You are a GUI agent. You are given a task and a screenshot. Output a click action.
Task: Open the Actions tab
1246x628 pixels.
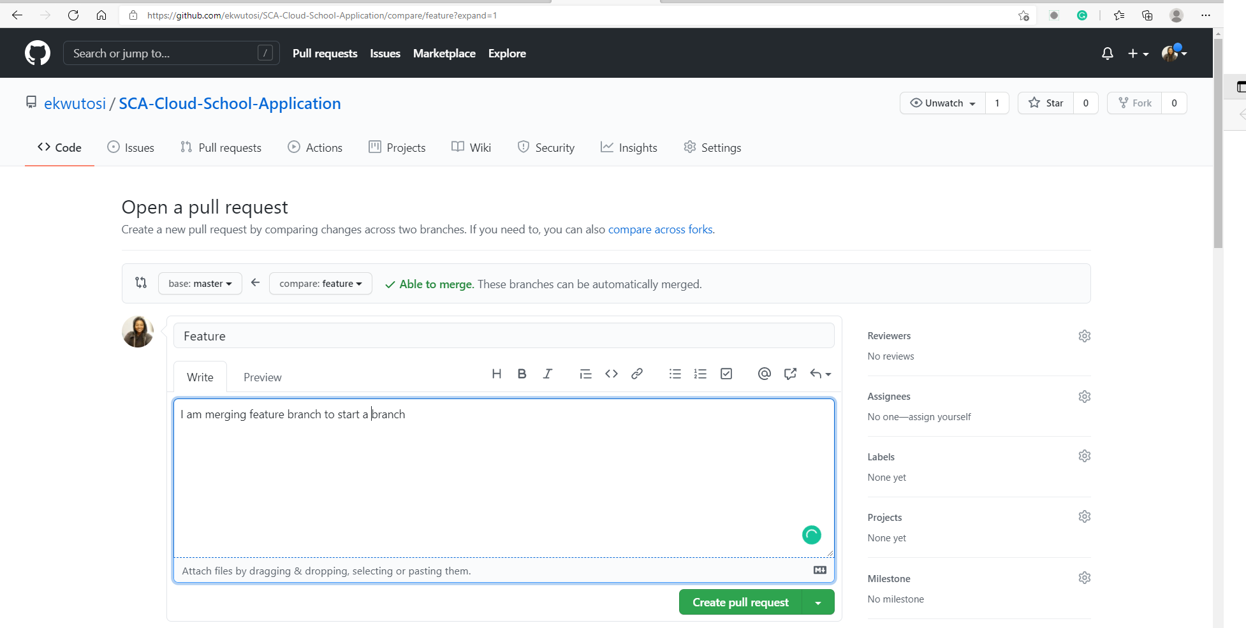pyautogui.click(x=315, y=147)
